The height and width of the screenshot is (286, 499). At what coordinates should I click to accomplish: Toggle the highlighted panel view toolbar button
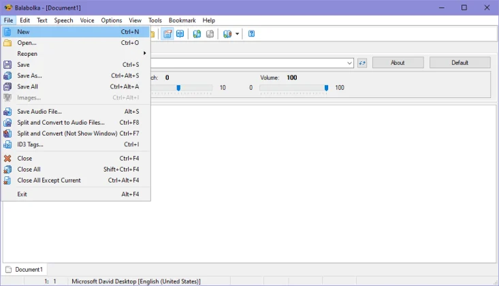click(x=167, y=34)
